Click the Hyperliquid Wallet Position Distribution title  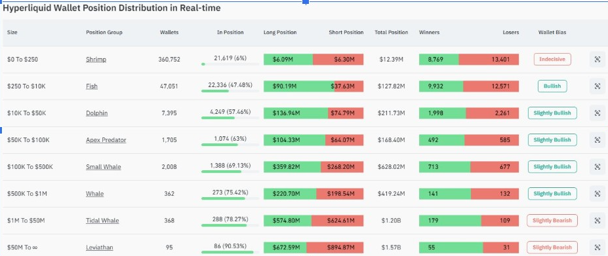[111, 8]
